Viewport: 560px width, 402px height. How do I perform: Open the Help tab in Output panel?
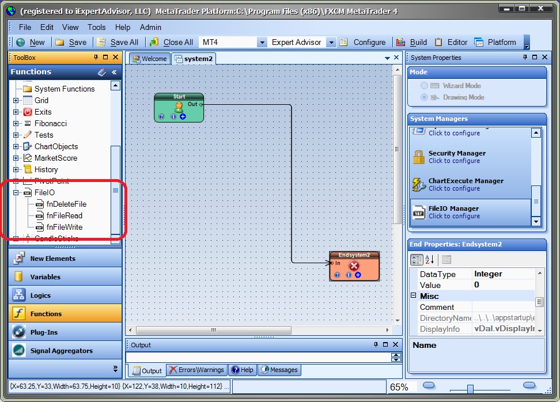243,370
